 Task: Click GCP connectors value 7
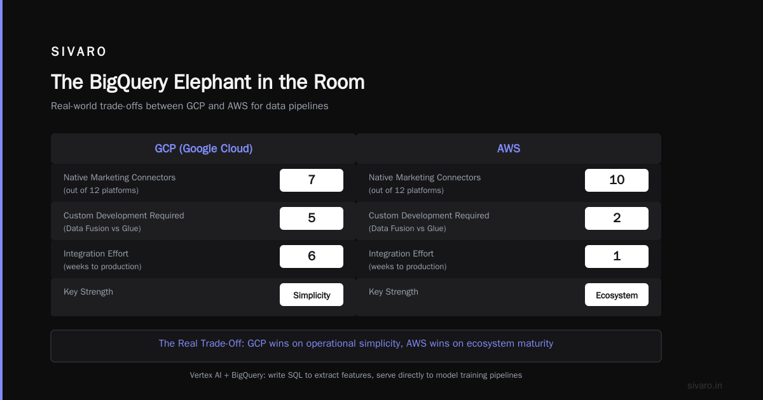(312, 180)
